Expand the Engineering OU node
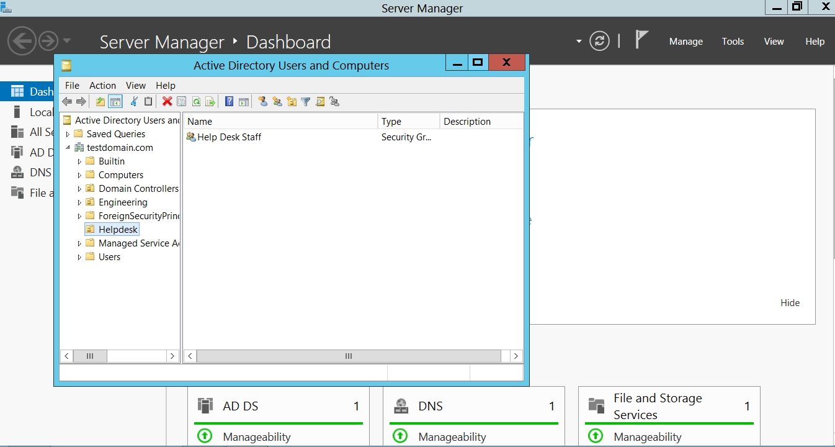Viewport: 835px width, 447px height. pos(79,202)
